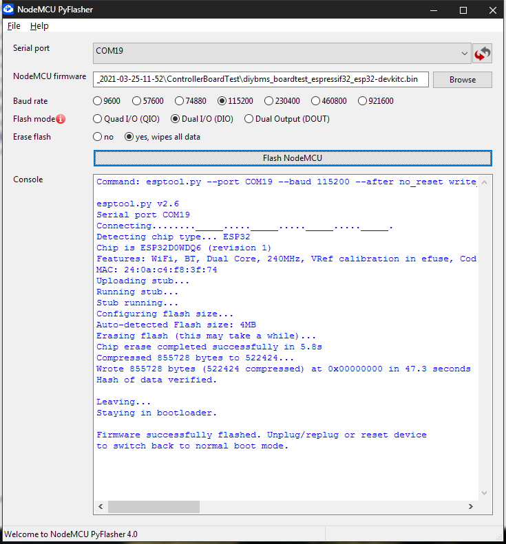
Task: Select 921600 baud rate
Action: click(x=376, y=101)
